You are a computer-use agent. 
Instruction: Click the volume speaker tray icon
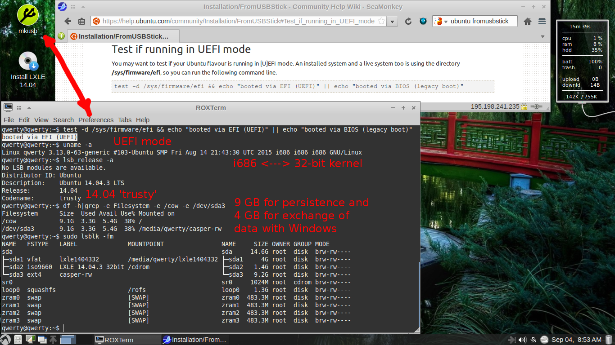[522, 340]
